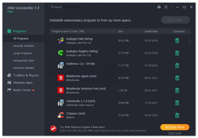Click the Programs grid icon in sidebar
This screenshot has height=138, width=198.
pyautogui.click(x=9, y=31)
